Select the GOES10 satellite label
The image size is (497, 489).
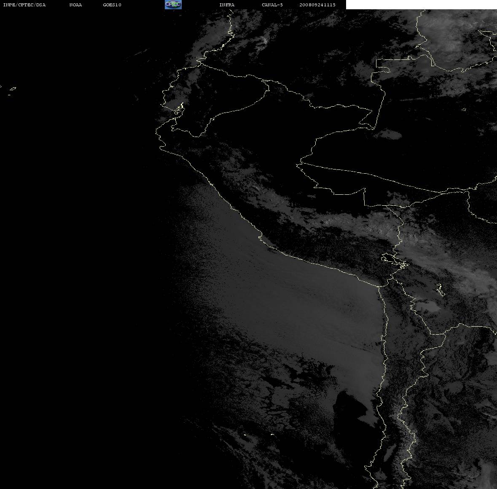coord(112,5)
